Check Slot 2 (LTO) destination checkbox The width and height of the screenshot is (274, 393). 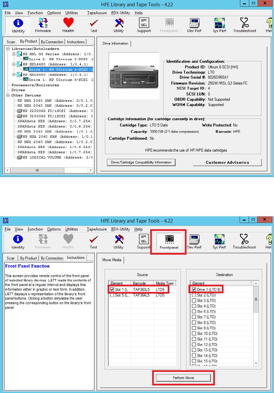[194, 295]
